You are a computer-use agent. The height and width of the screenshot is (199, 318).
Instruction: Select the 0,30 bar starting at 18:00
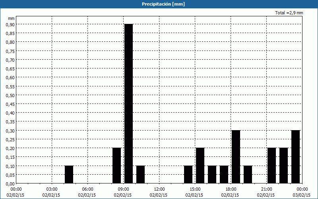tap(236, 157)
